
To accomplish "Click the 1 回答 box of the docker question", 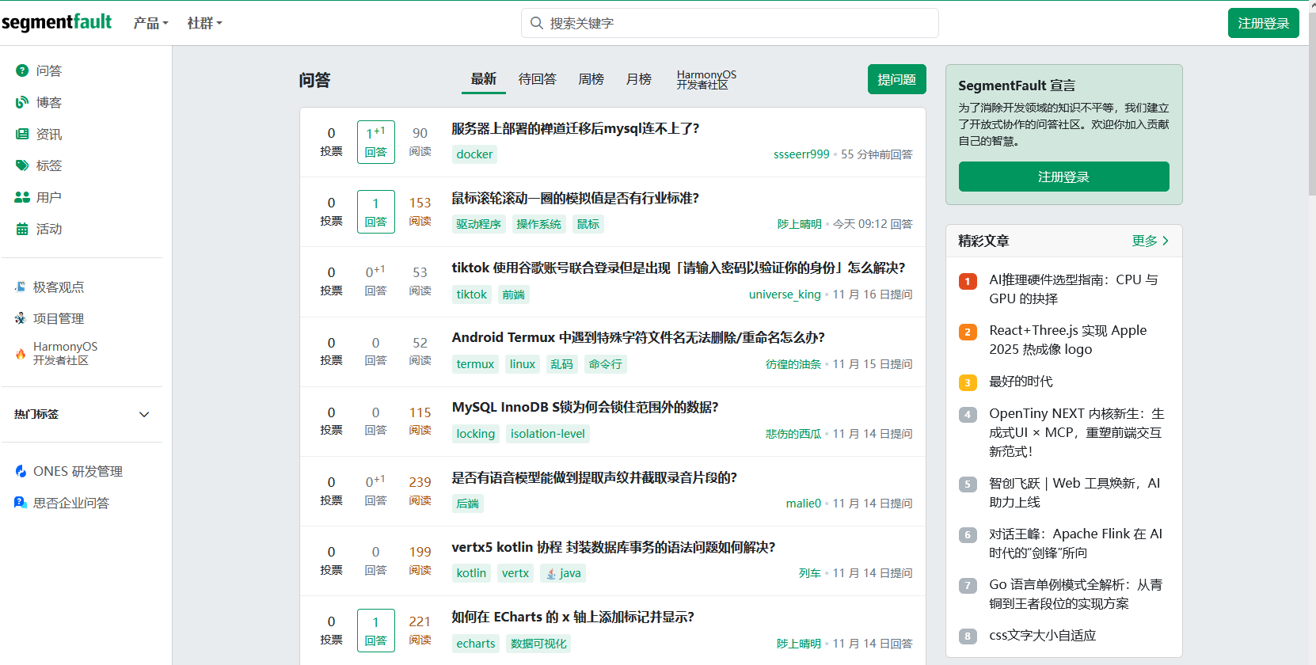I will (375, 142).
